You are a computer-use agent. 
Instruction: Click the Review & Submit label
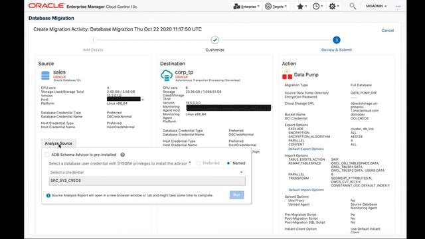tap(337, 50)
